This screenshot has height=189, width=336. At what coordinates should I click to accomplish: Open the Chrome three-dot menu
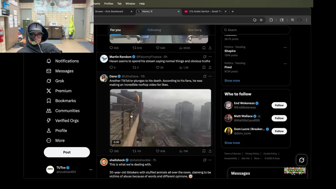coord(307,20)
